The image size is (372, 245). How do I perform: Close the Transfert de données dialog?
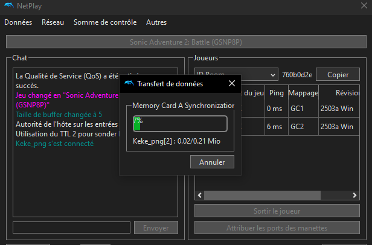232,83
